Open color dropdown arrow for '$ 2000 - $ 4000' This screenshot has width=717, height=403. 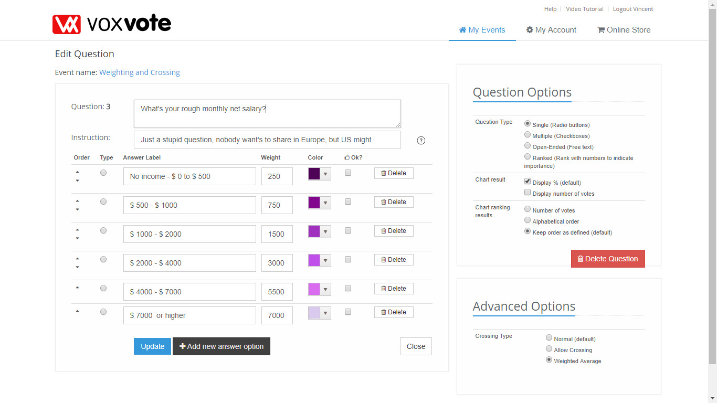[x=325, y=261]
